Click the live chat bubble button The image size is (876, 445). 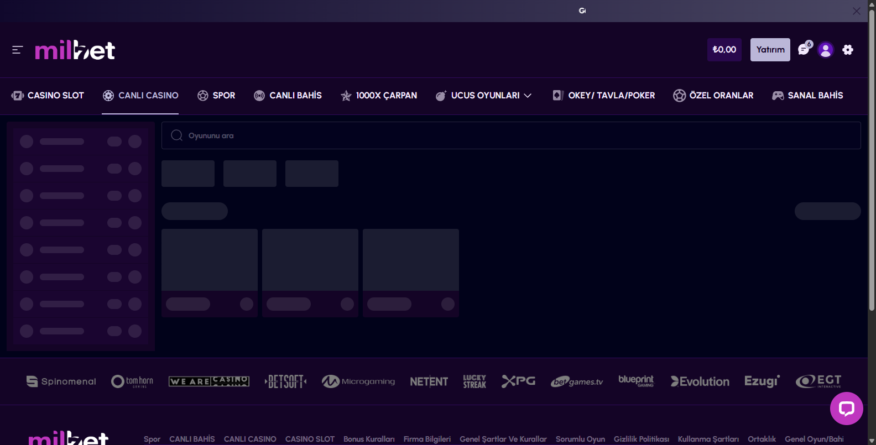pos(847,409)
